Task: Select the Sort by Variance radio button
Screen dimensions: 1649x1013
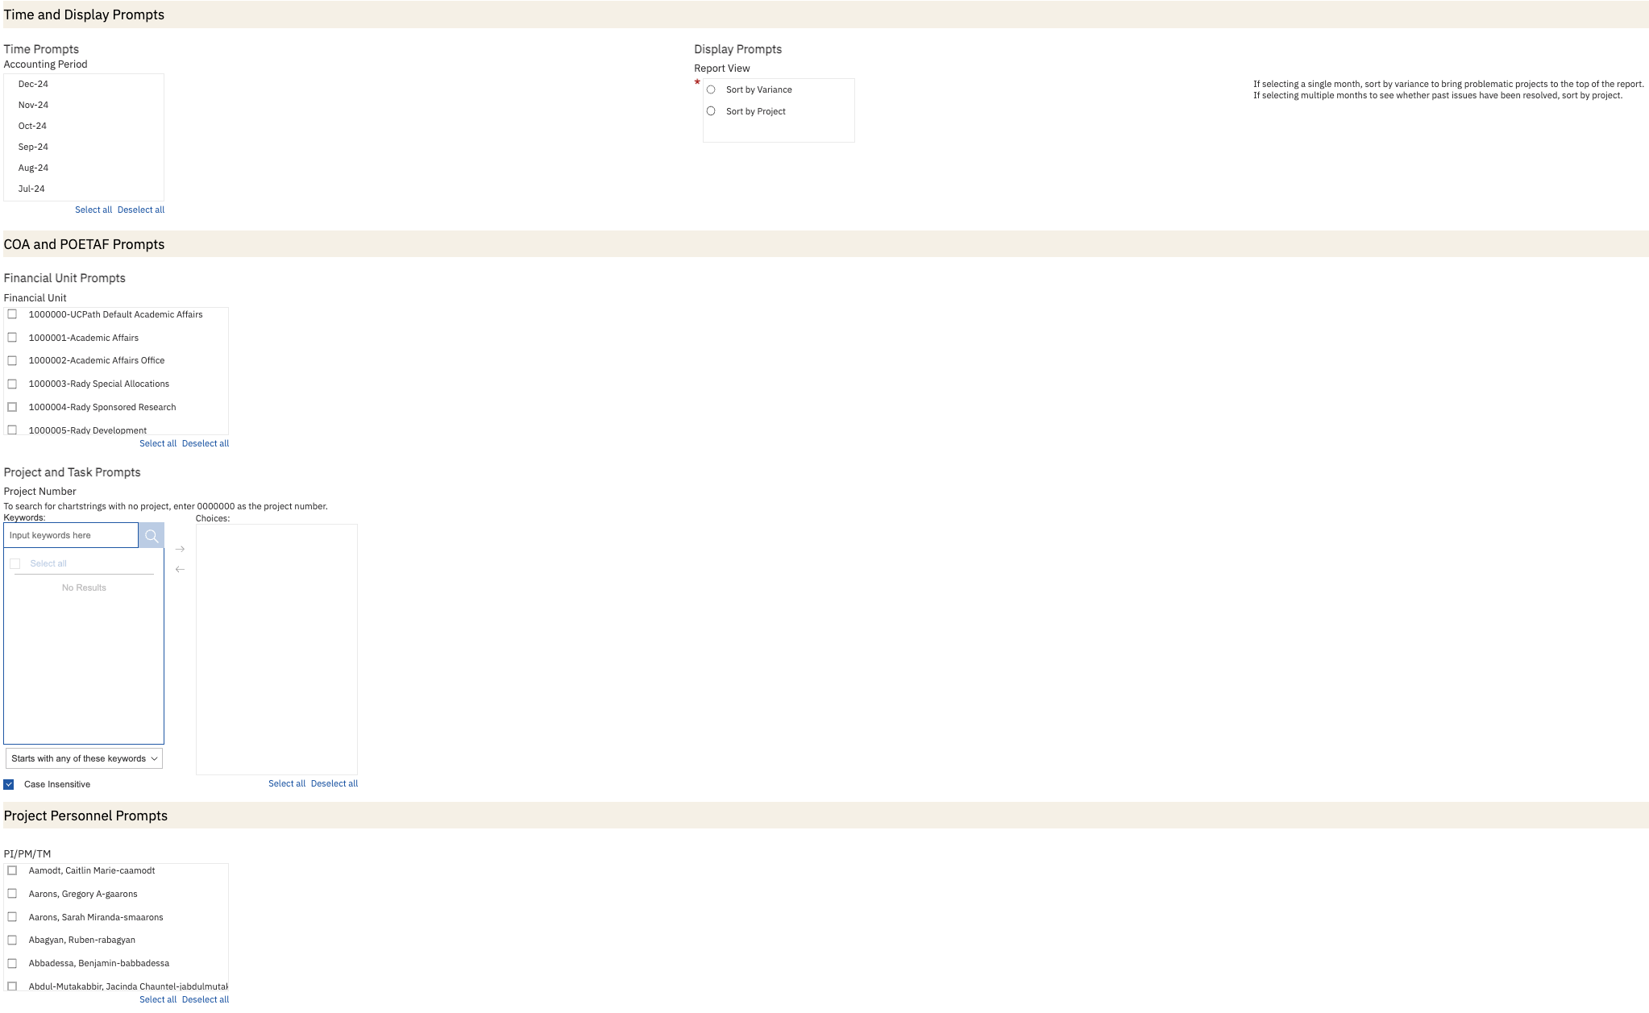Action: pyautogui.click(x=711, y=89)
